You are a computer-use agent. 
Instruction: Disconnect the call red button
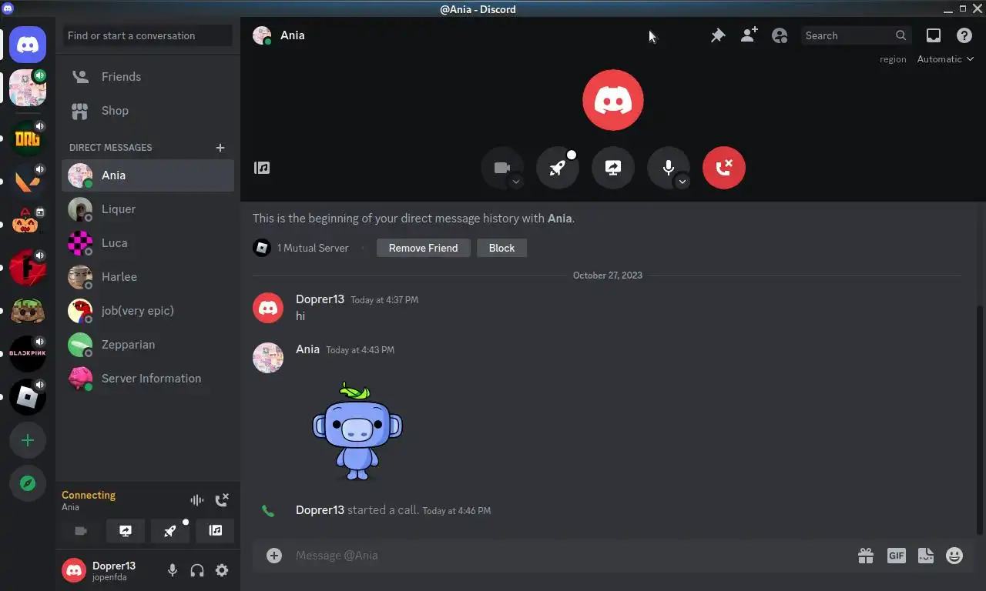click(724, 168)
